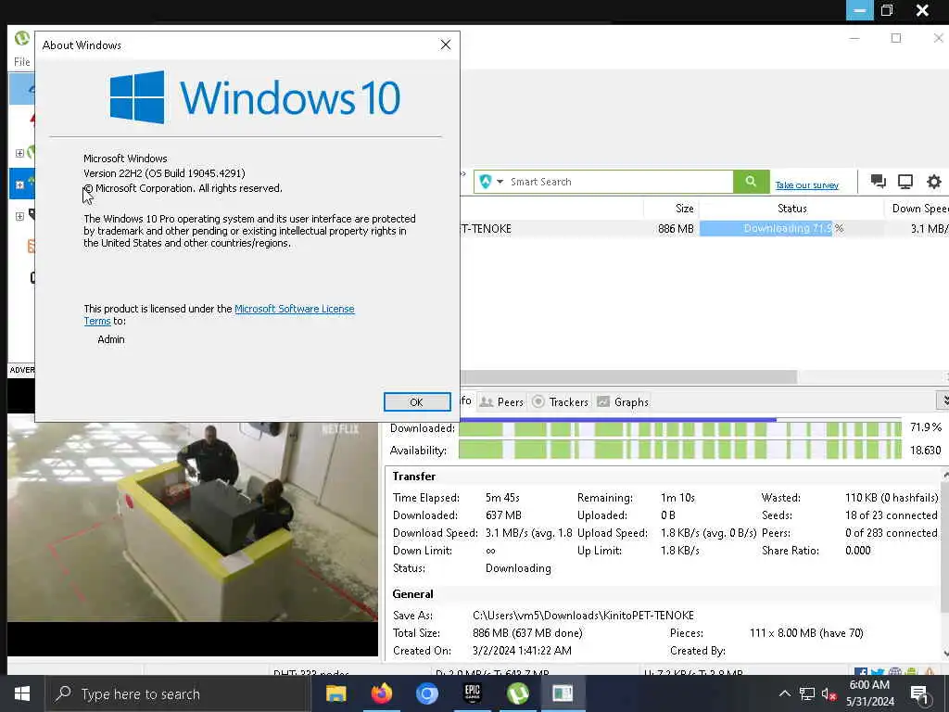This screenshot has width=949, height=712.
Task: Click the Created On value 3/2/2024 1:41:22 AM
Action: (x=522, y=651)
